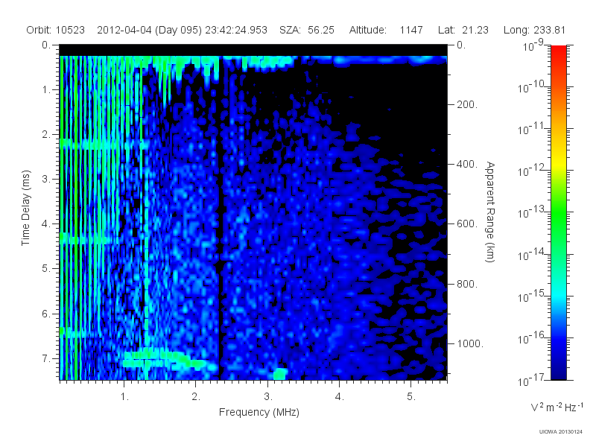This screenshot has width=596, height=447.
Task: Click the '400.' Apparent Range tick label
Action: click(x=466, y=164)
